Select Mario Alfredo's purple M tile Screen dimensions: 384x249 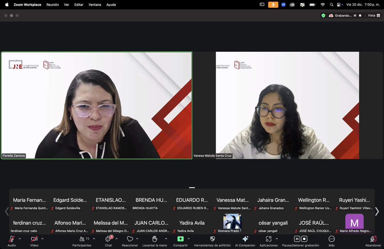point(355,223)
